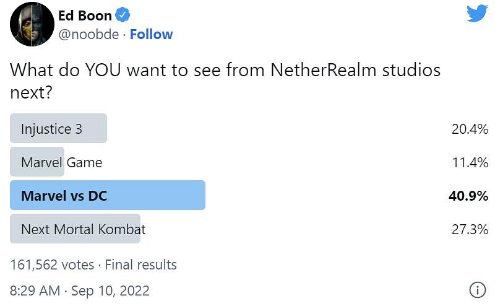Viewport: 495px width, 306px height.
Task: Open the 8:29 AM Sep 10, 2022 timestamp
Action: (x=80, y=290)
